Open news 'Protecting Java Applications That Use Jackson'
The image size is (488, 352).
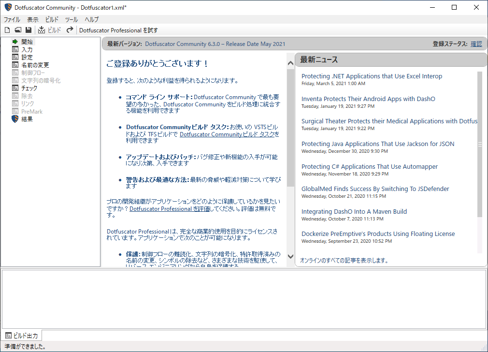tap(378, 144)
